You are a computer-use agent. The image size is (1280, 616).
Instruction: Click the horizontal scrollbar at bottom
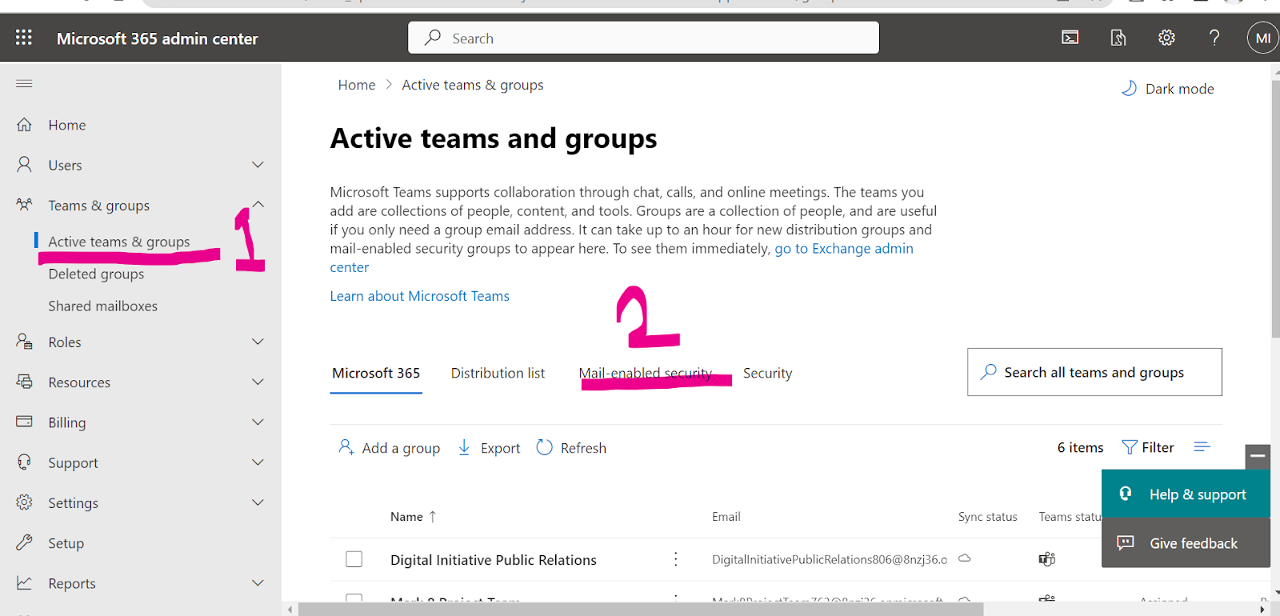[640, 610]
